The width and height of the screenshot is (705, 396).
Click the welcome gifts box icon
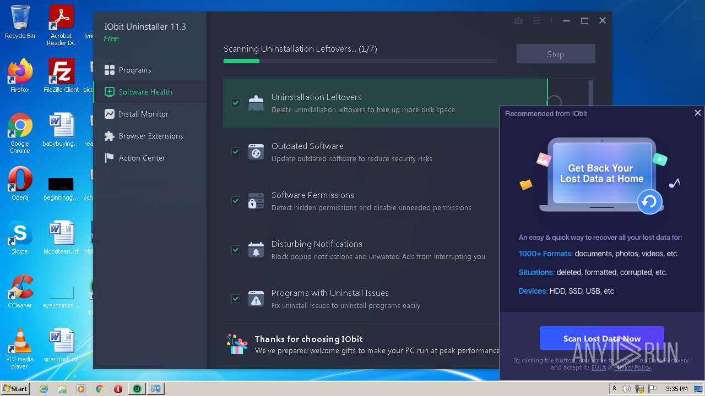coord(237,344)
